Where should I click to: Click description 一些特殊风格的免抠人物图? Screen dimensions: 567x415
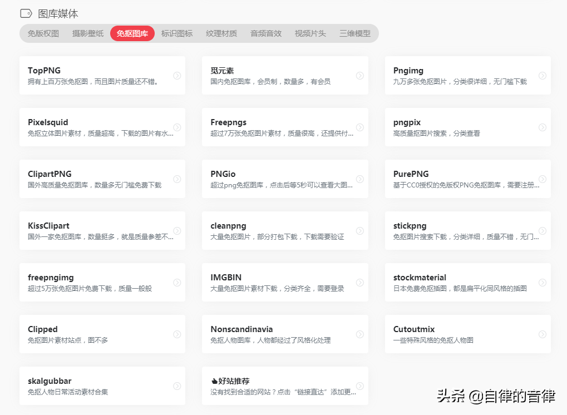(433, 340)
